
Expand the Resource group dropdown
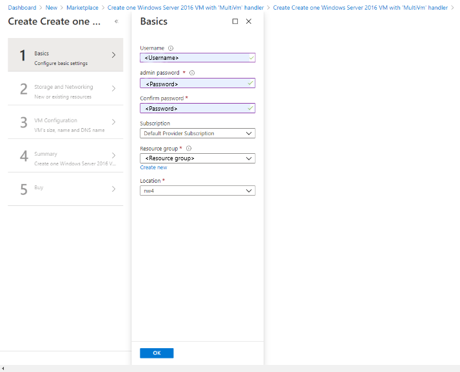tap(197, 158)
